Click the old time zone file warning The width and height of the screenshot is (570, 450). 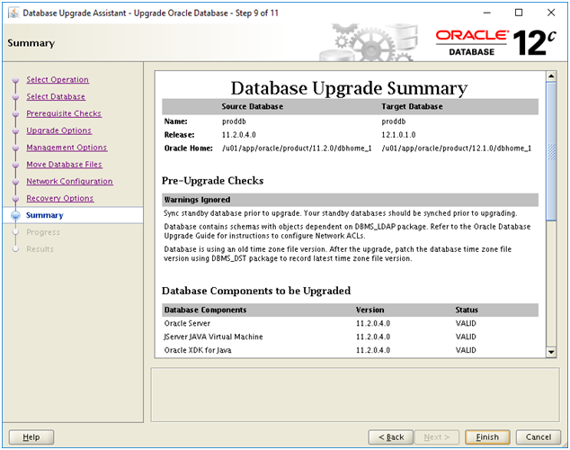tap(338, 254)
